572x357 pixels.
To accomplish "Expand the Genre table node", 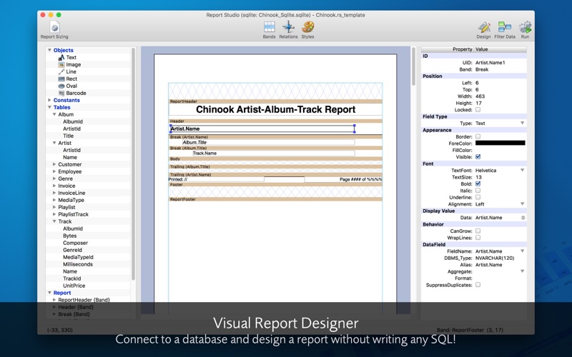I will [54, 178].
